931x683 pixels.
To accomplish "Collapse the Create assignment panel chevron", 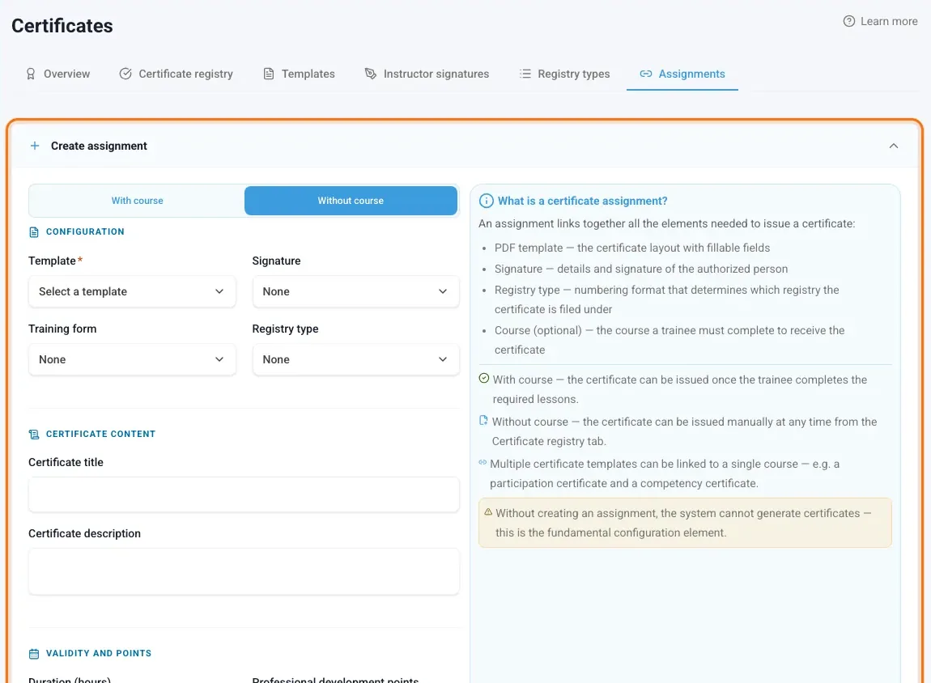I will pos(893,146).
